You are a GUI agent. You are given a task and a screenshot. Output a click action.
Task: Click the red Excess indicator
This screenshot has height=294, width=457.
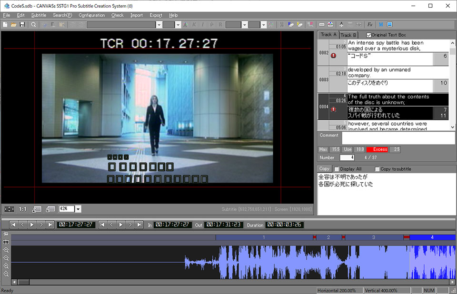point(377,149)
